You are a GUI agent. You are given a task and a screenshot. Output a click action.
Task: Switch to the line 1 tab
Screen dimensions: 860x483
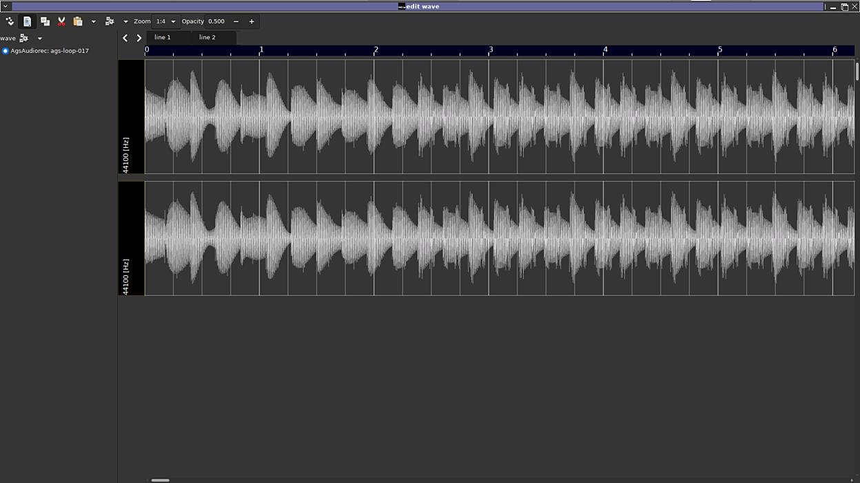pos(163,37)
